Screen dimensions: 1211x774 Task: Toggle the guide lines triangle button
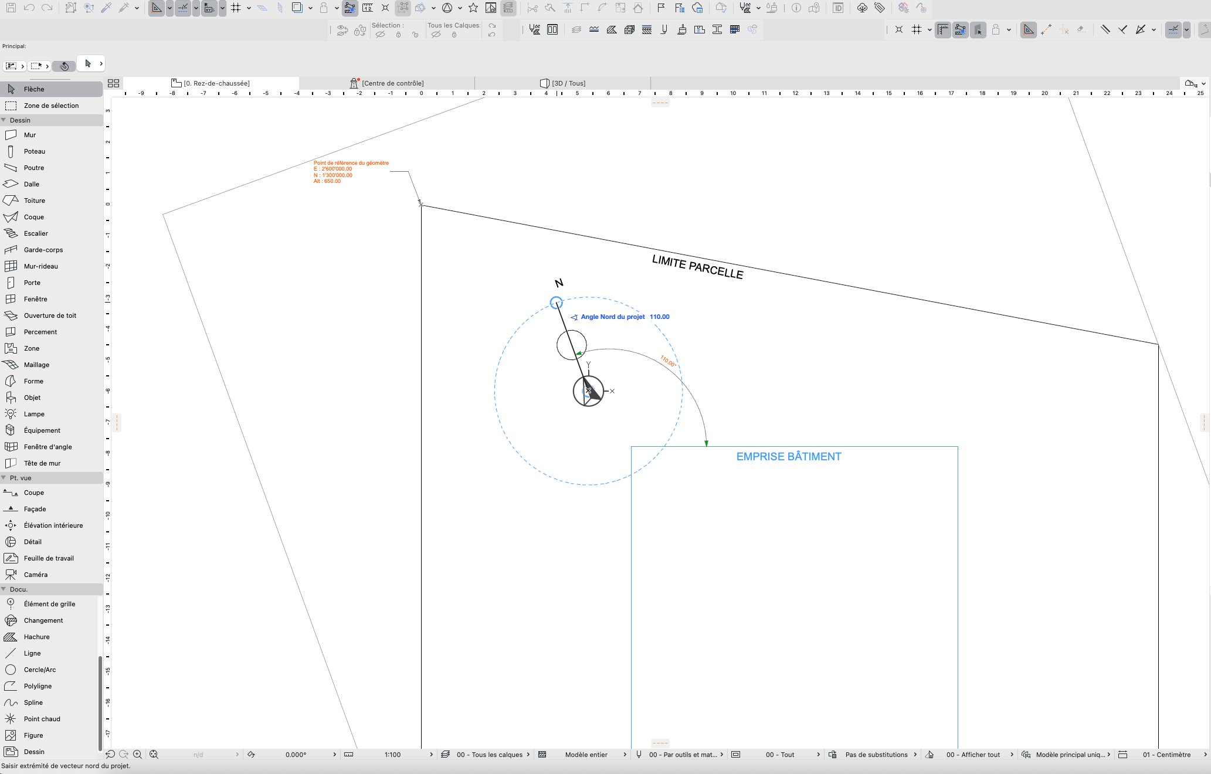pos(157,8)
